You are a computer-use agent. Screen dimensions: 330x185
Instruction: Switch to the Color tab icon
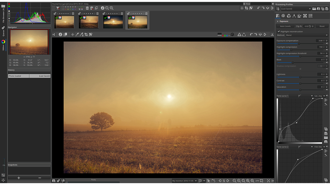tap(289, 16)
